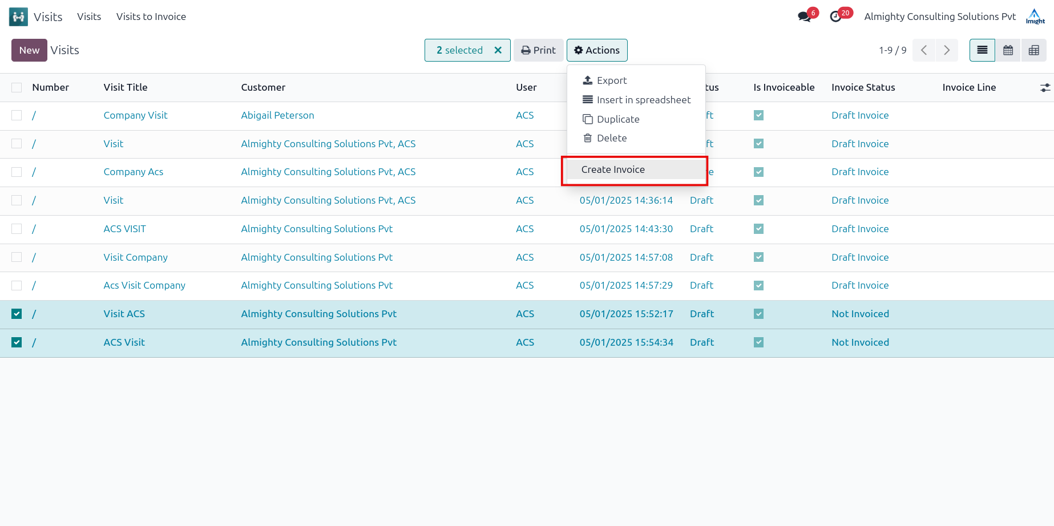Image resolution: width=1054 pixels, height=526 pixels.
Task: Open the Almighty Consulting Solutions company switcher
Action: 939,17
